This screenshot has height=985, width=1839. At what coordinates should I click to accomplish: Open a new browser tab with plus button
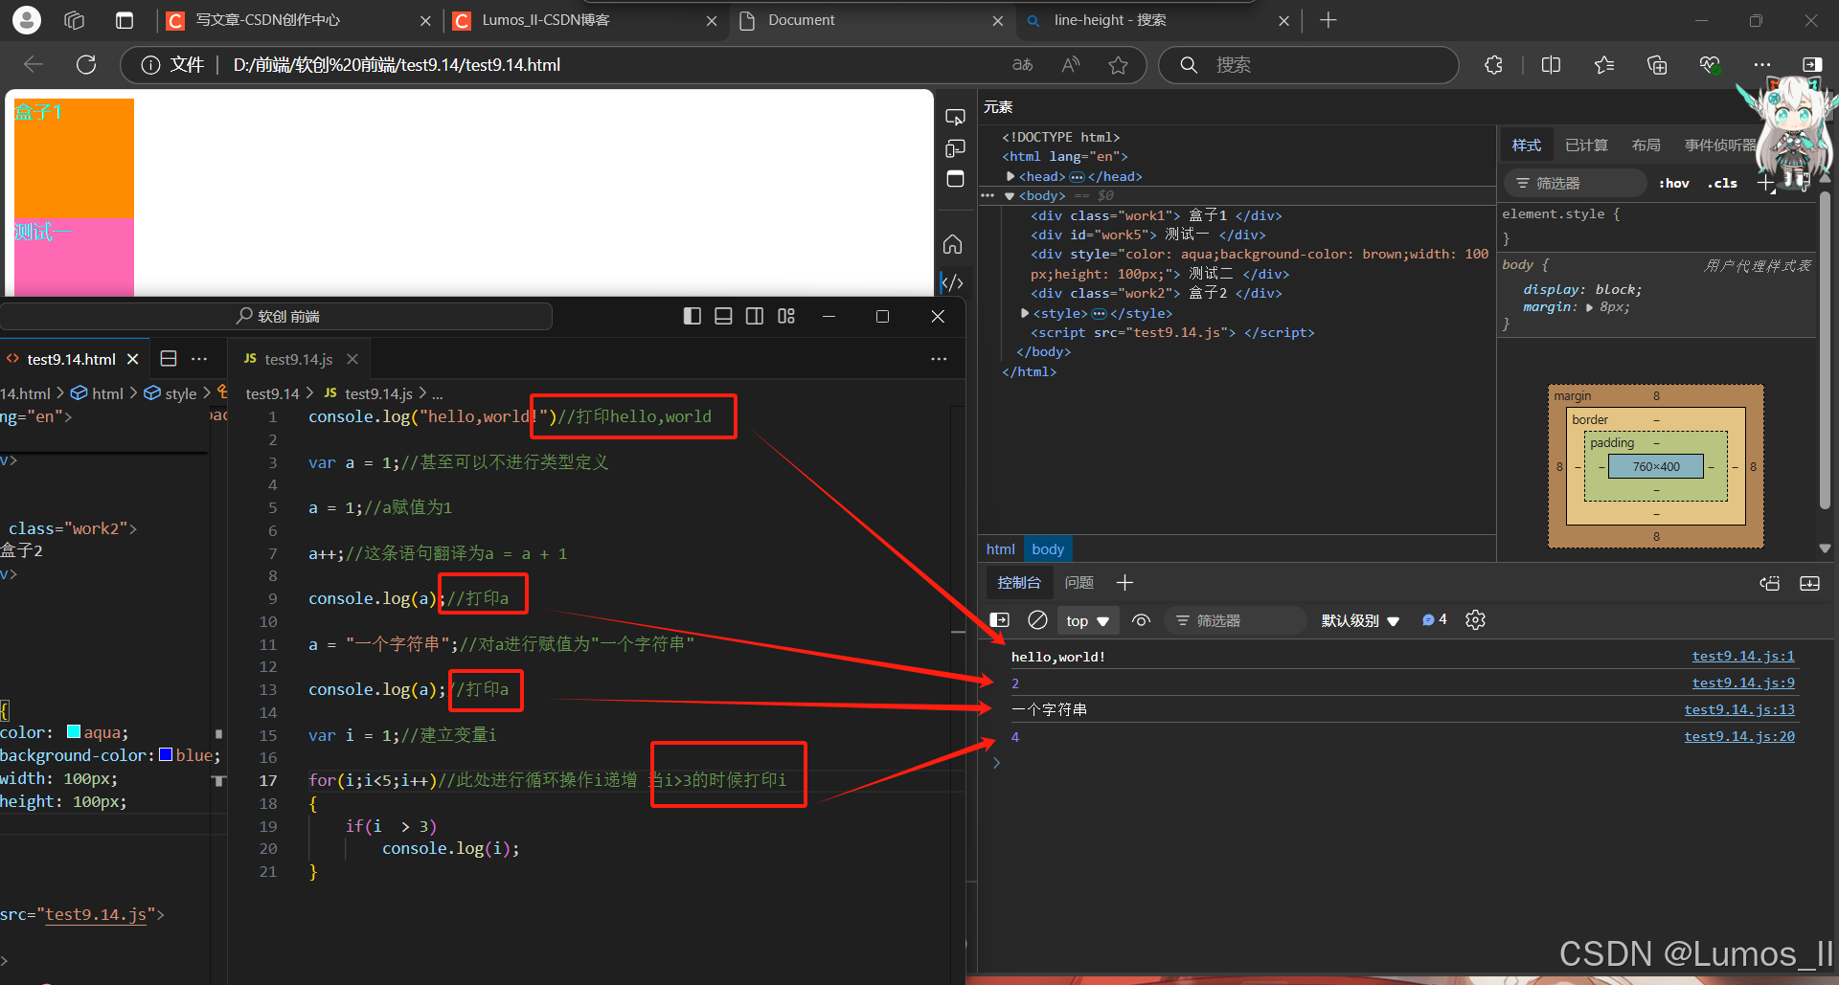click(1328, 20)
